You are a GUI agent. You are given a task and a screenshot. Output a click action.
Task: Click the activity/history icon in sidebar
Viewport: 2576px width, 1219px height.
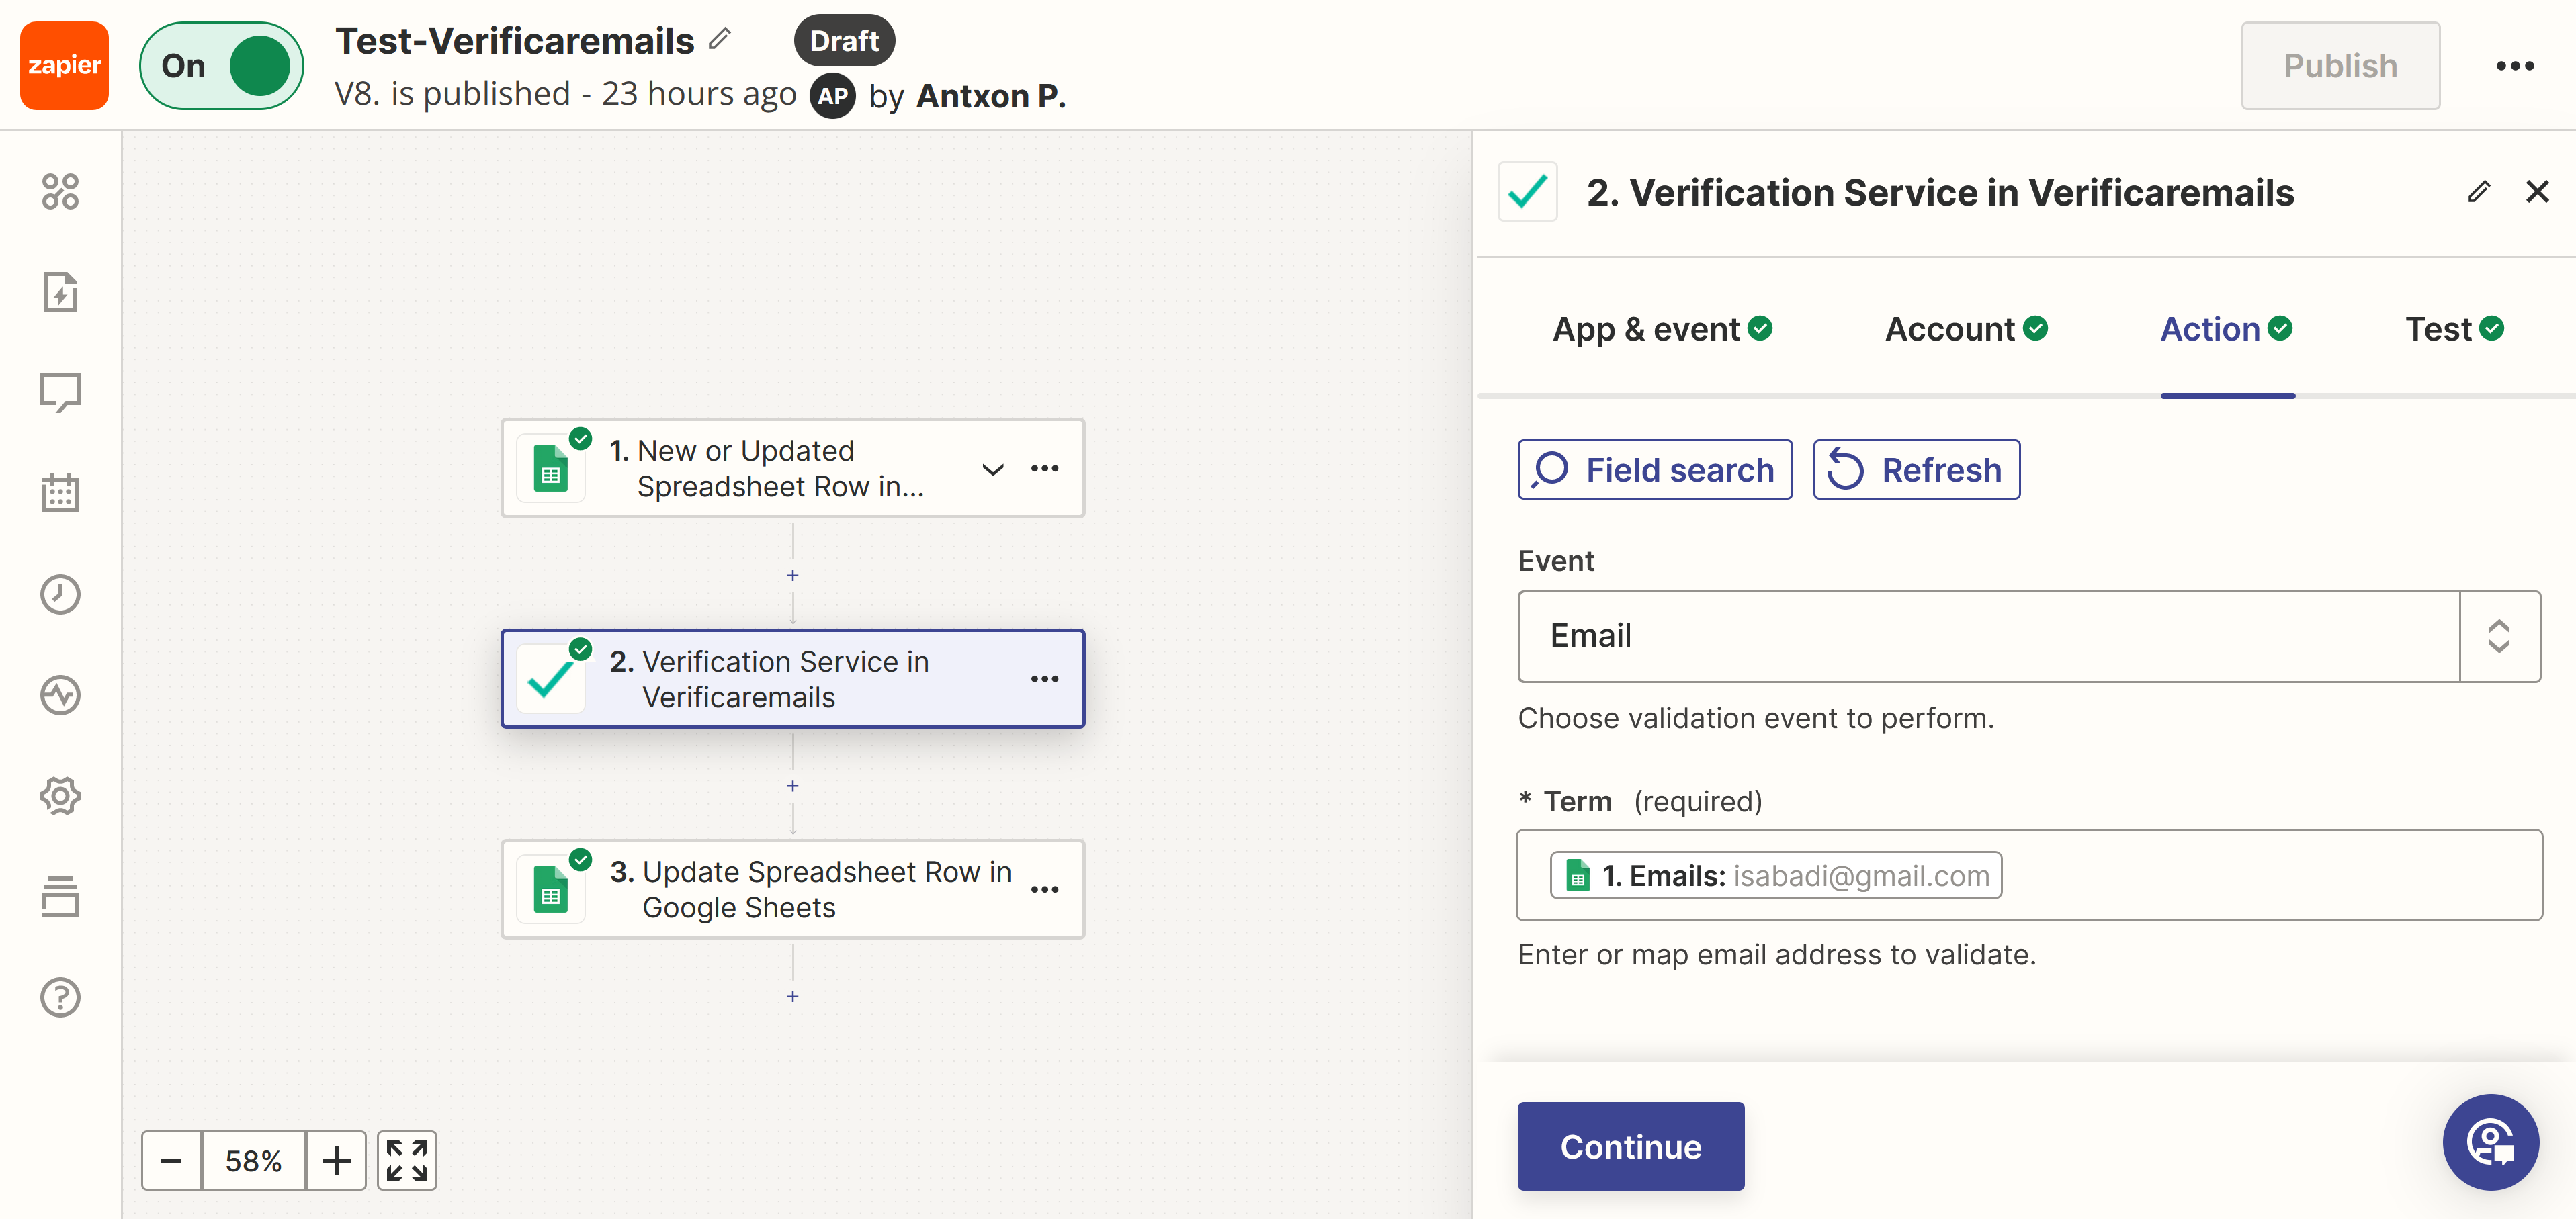[59, 593]
